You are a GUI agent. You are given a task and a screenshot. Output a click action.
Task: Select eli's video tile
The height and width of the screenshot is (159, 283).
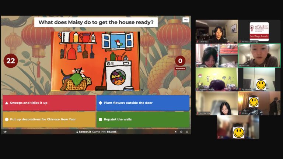238,127
